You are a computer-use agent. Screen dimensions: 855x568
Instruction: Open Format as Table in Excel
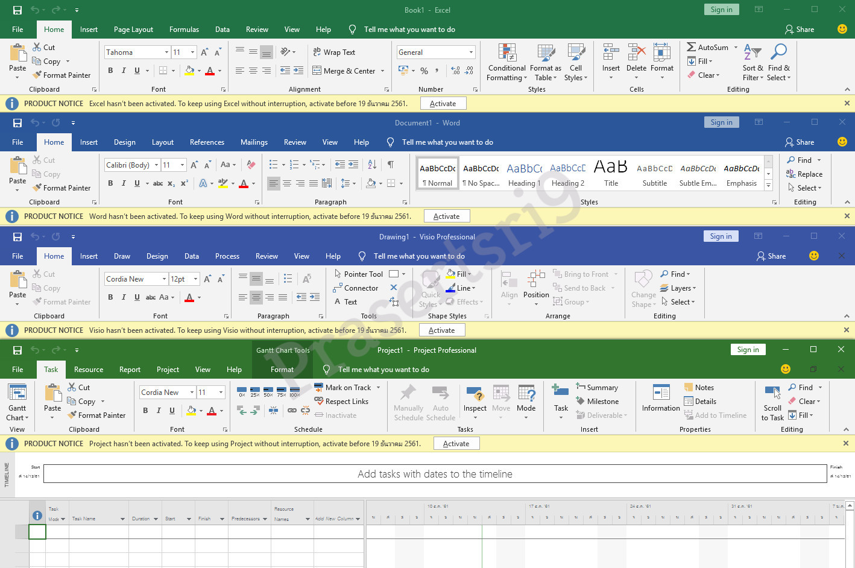coord(546,63)
